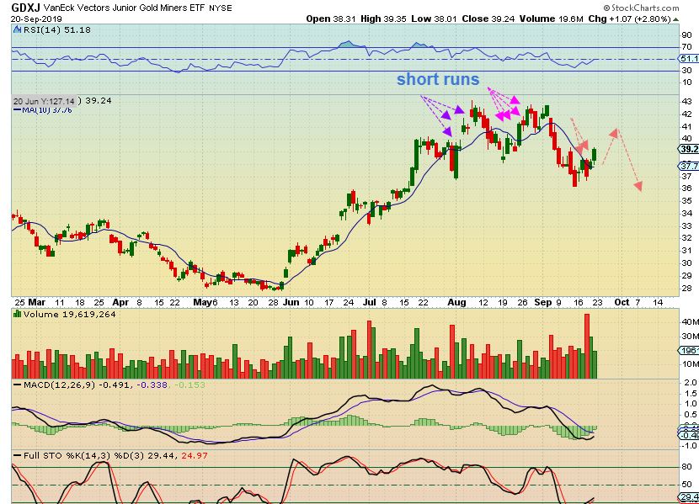Click the Volume panel bar icon

pos(18,314)
